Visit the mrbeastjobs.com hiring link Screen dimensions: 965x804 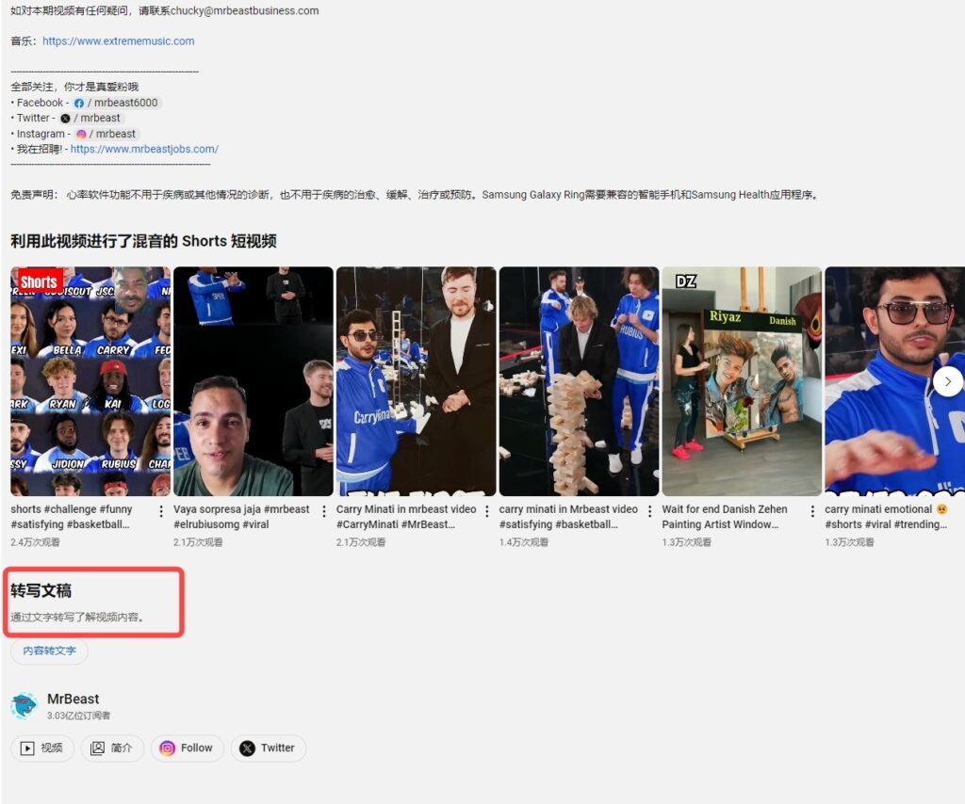point(144,149)
